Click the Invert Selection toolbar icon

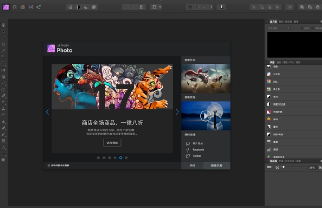pos(142,7)
